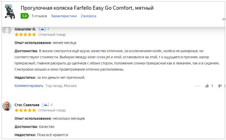This screenshot has height=140, width=226.
Task: Click the five-star rating in Стас Савельев's review
Action: 25,110
